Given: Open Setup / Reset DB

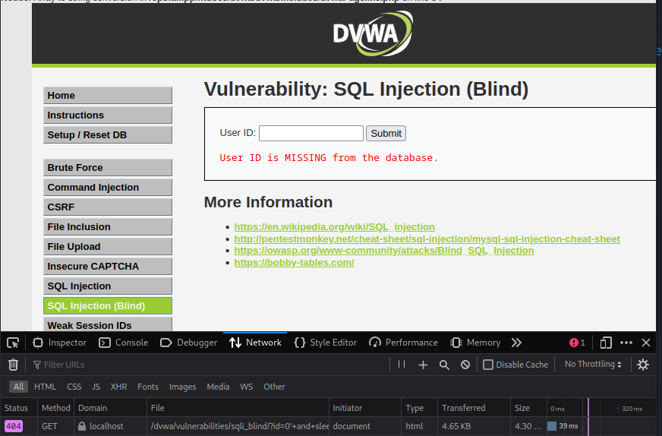Looking at the screenshot, I should click(108, 135).
